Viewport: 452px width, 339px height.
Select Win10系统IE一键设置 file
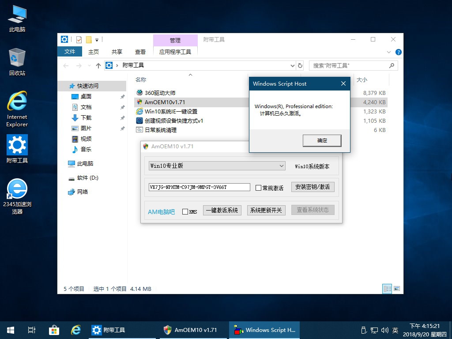(x=166, y=111)
